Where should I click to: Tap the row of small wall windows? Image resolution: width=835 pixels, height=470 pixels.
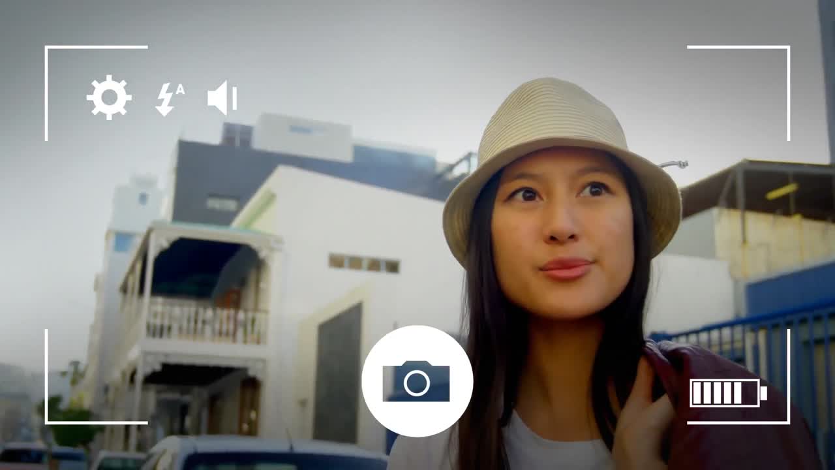tap(364, 263)
